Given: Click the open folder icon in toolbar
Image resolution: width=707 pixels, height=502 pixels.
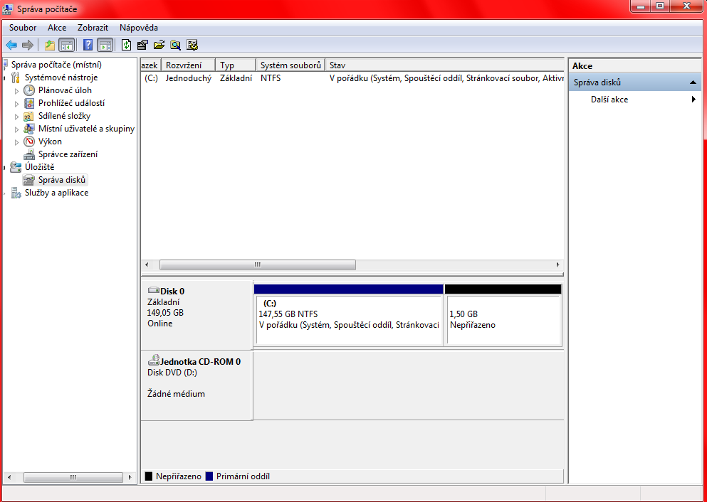Looking at the screenshot, I should [159, 45].
